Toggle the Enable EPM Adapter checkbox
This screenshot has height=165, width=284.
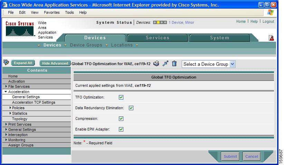121,129
